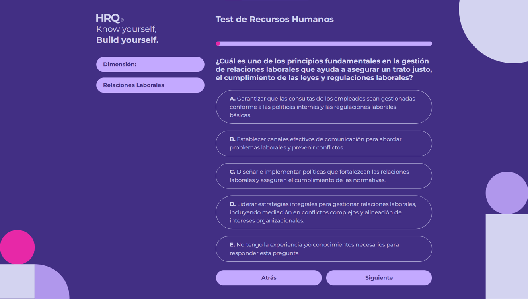This screenshot has height=299, width=528.
Task: Click the Relaciones Laborales dimension pill
Action: point(150,85)
